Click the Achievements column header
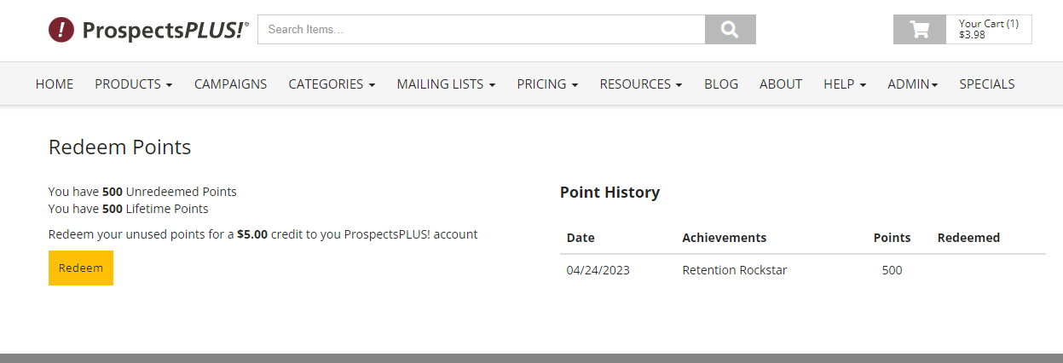 [724, 238]
